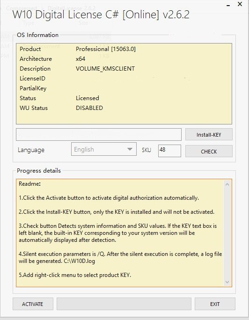Click the "Readme:" heading text
The height and width of the screenshot is (320, 249).
click(29, 184)
